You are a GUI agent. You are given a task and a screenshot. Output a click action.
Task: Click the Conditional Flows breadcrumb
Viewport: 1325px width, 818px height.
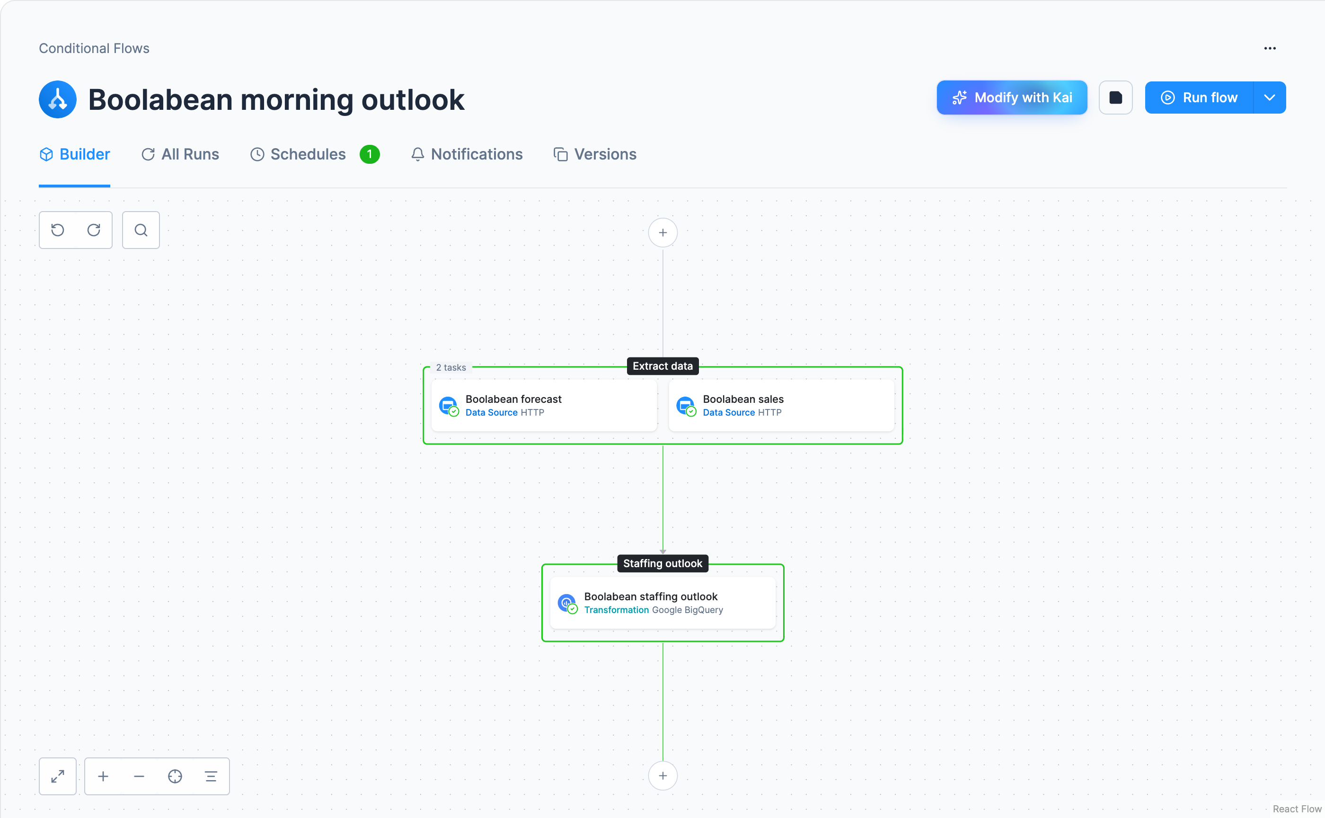(x=94, y=49)
